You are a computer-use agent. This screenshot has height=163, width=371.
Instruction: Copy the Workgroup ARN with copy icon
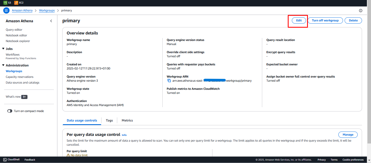click(169, 81)
